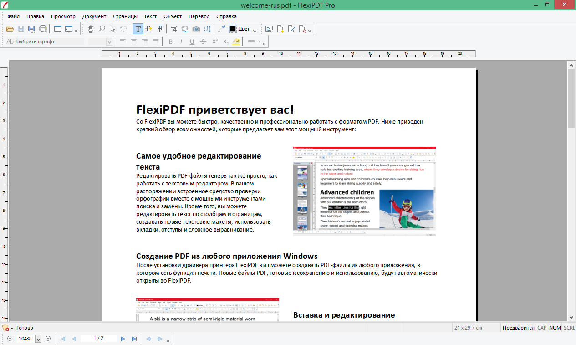
Task: Open the Страницы menu
Action: click(125, 16)
